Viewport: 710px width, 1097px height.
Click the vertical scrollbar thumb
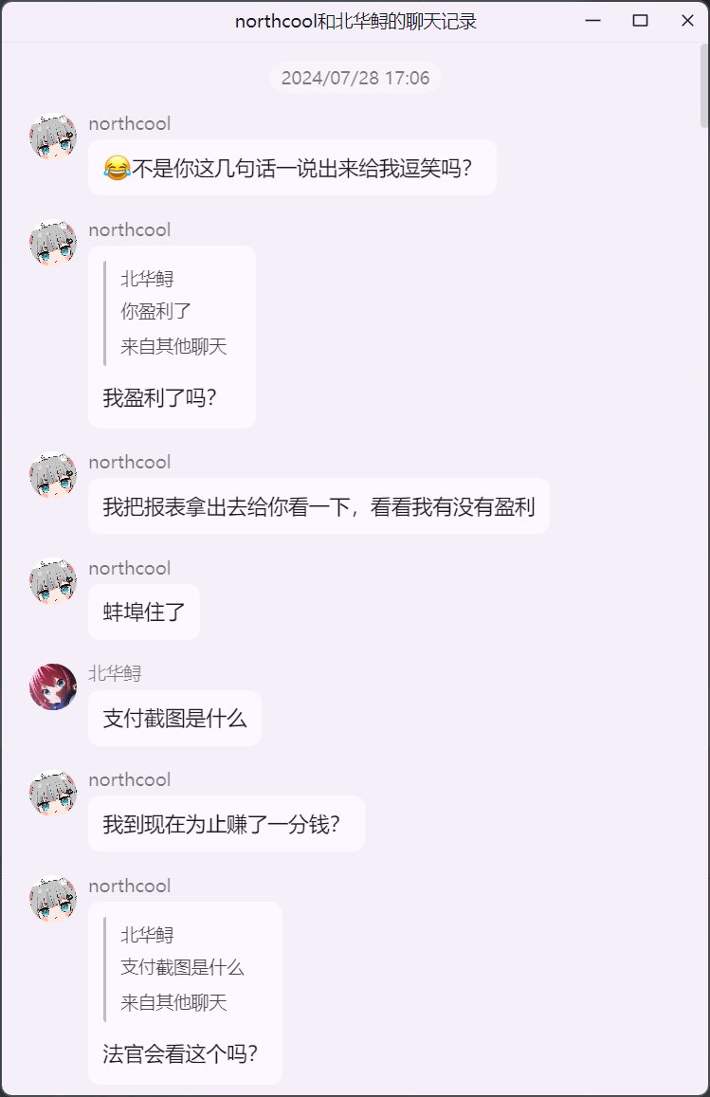703,86
